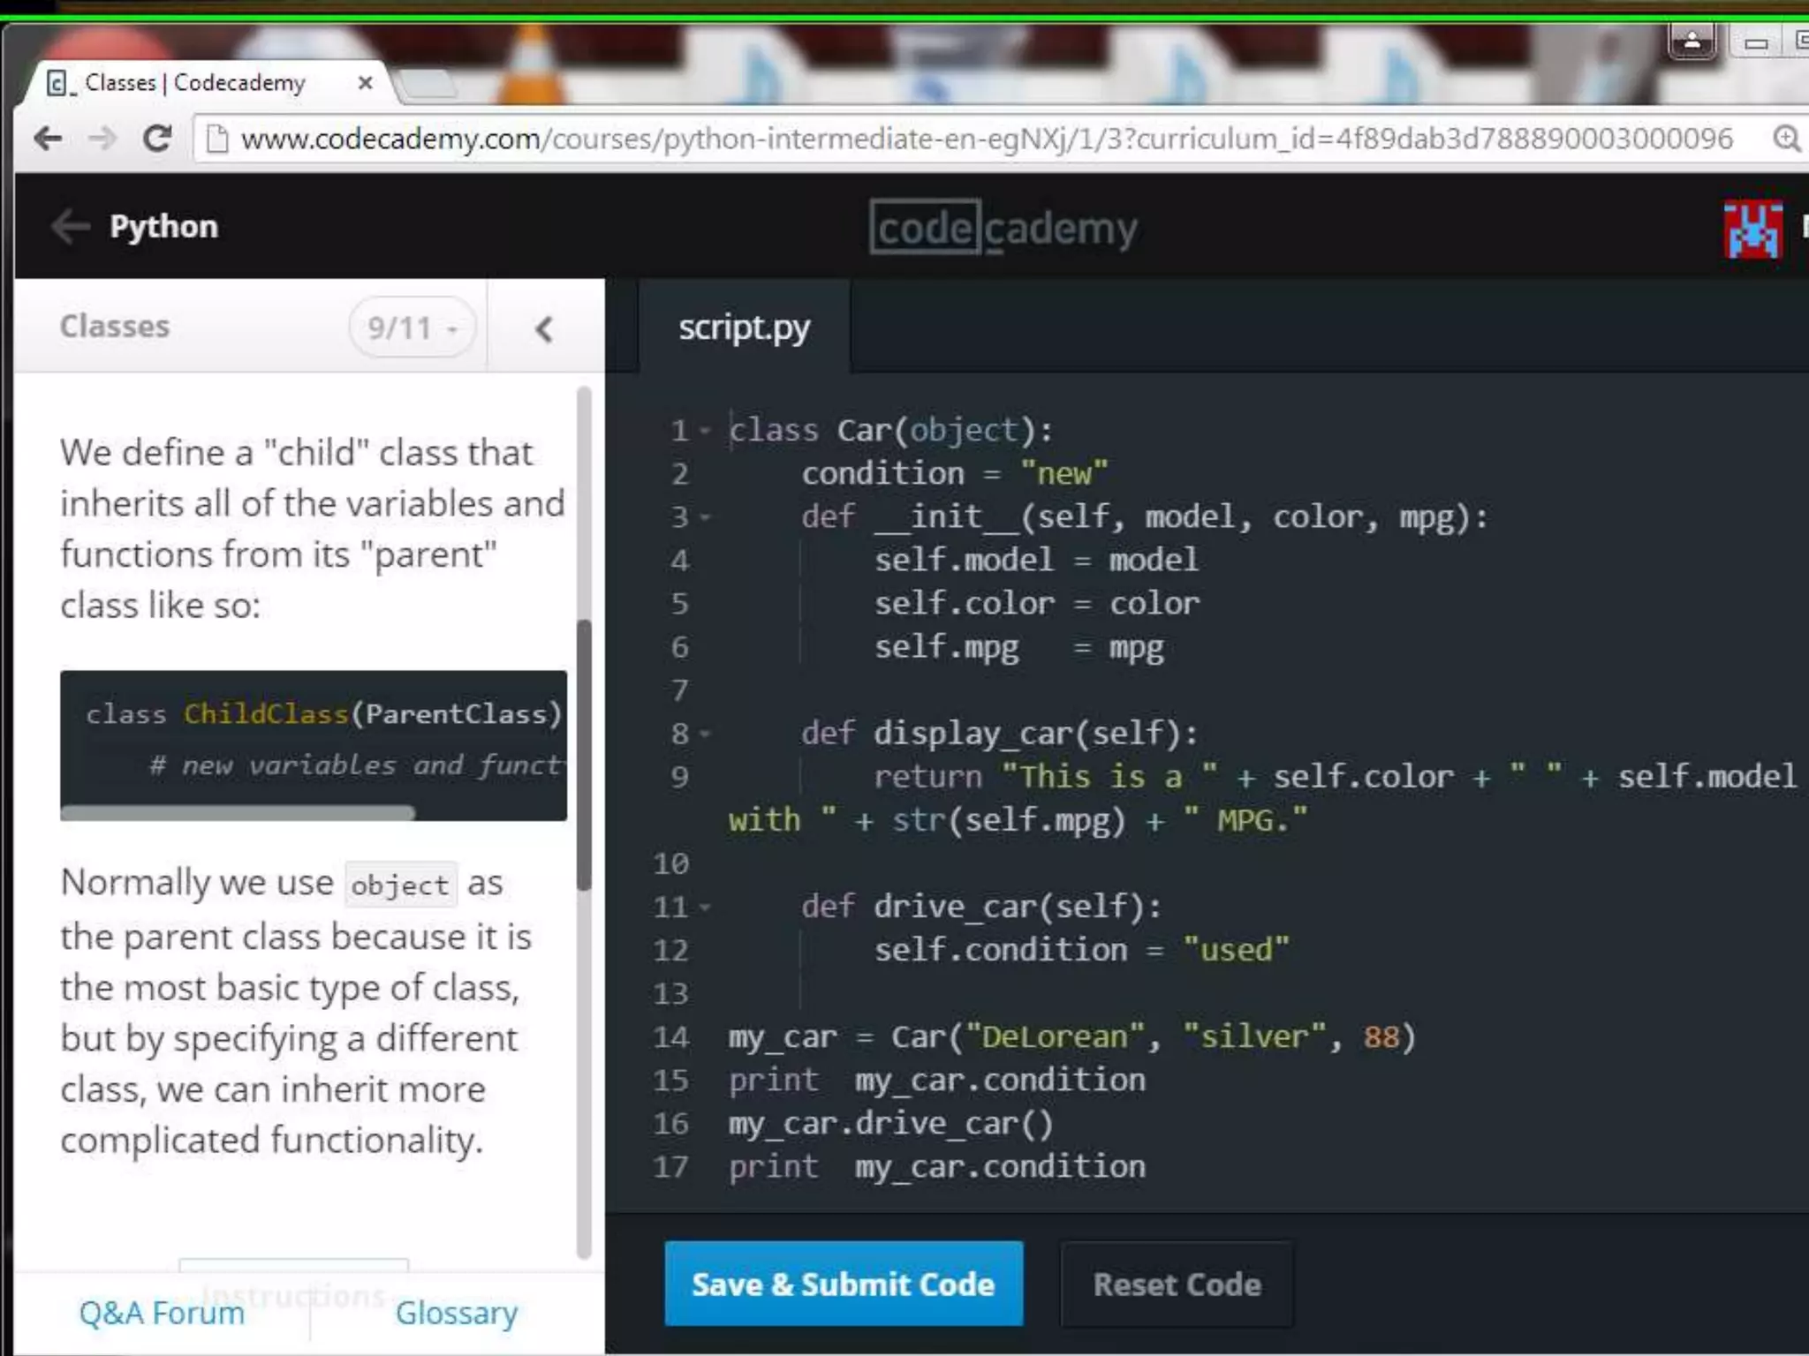Click the code example horizontal scrollbar

tap(238, 812)
